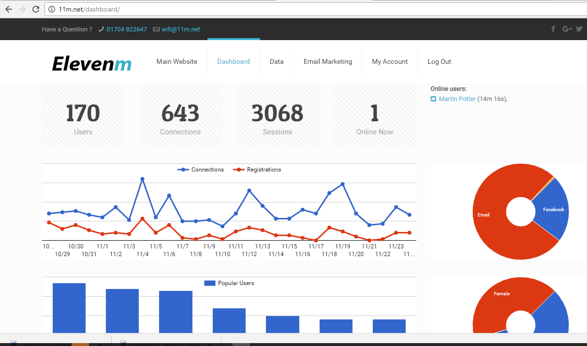This screenshot has width=587, height=346.
Task: Click the blue Facebook slice of the donut chart
Action: click(x=553, y=209)
